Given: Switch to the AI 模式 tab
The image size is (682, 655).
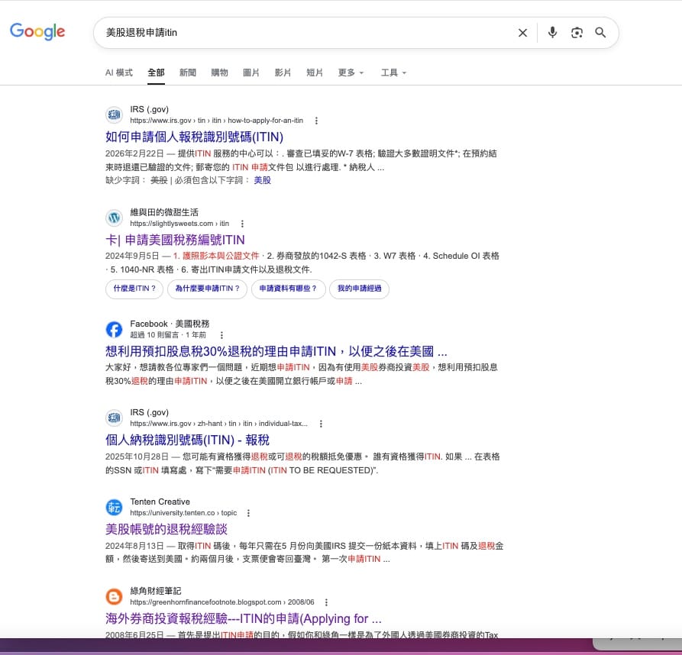Looking at the screenshot, I should [118, 73].
